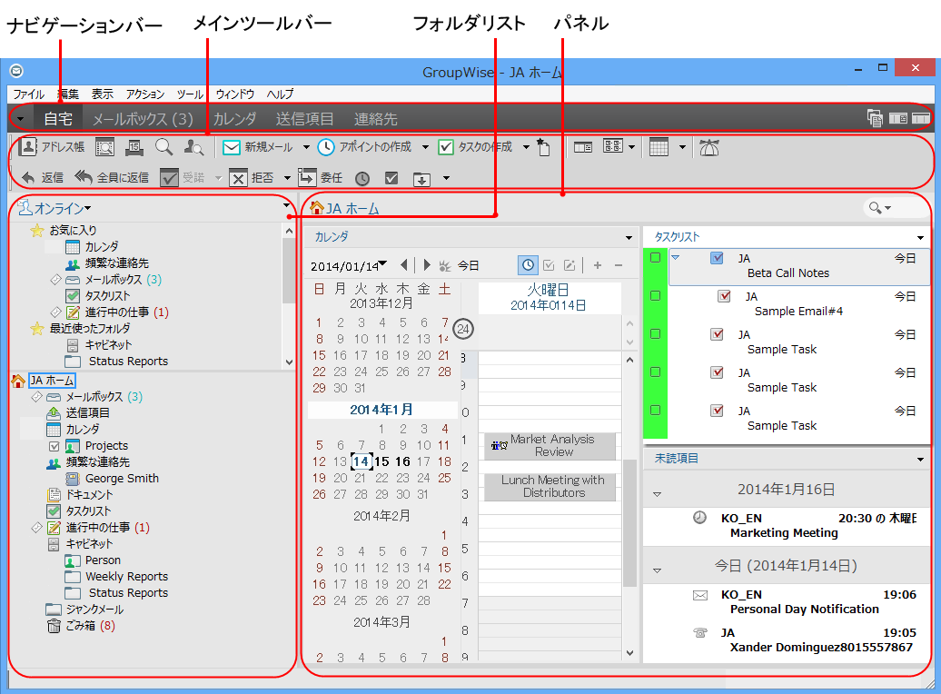The image size is (941, 694).
Task: Toggle the 受諾 accept button
Action: (x=183, y=178)
